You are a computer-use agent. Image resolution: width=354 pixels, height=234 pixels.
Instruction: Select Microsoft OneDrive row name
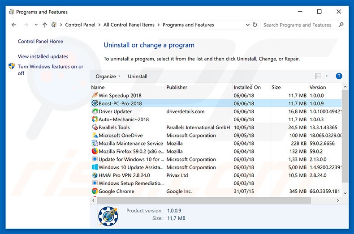[121, 135]
